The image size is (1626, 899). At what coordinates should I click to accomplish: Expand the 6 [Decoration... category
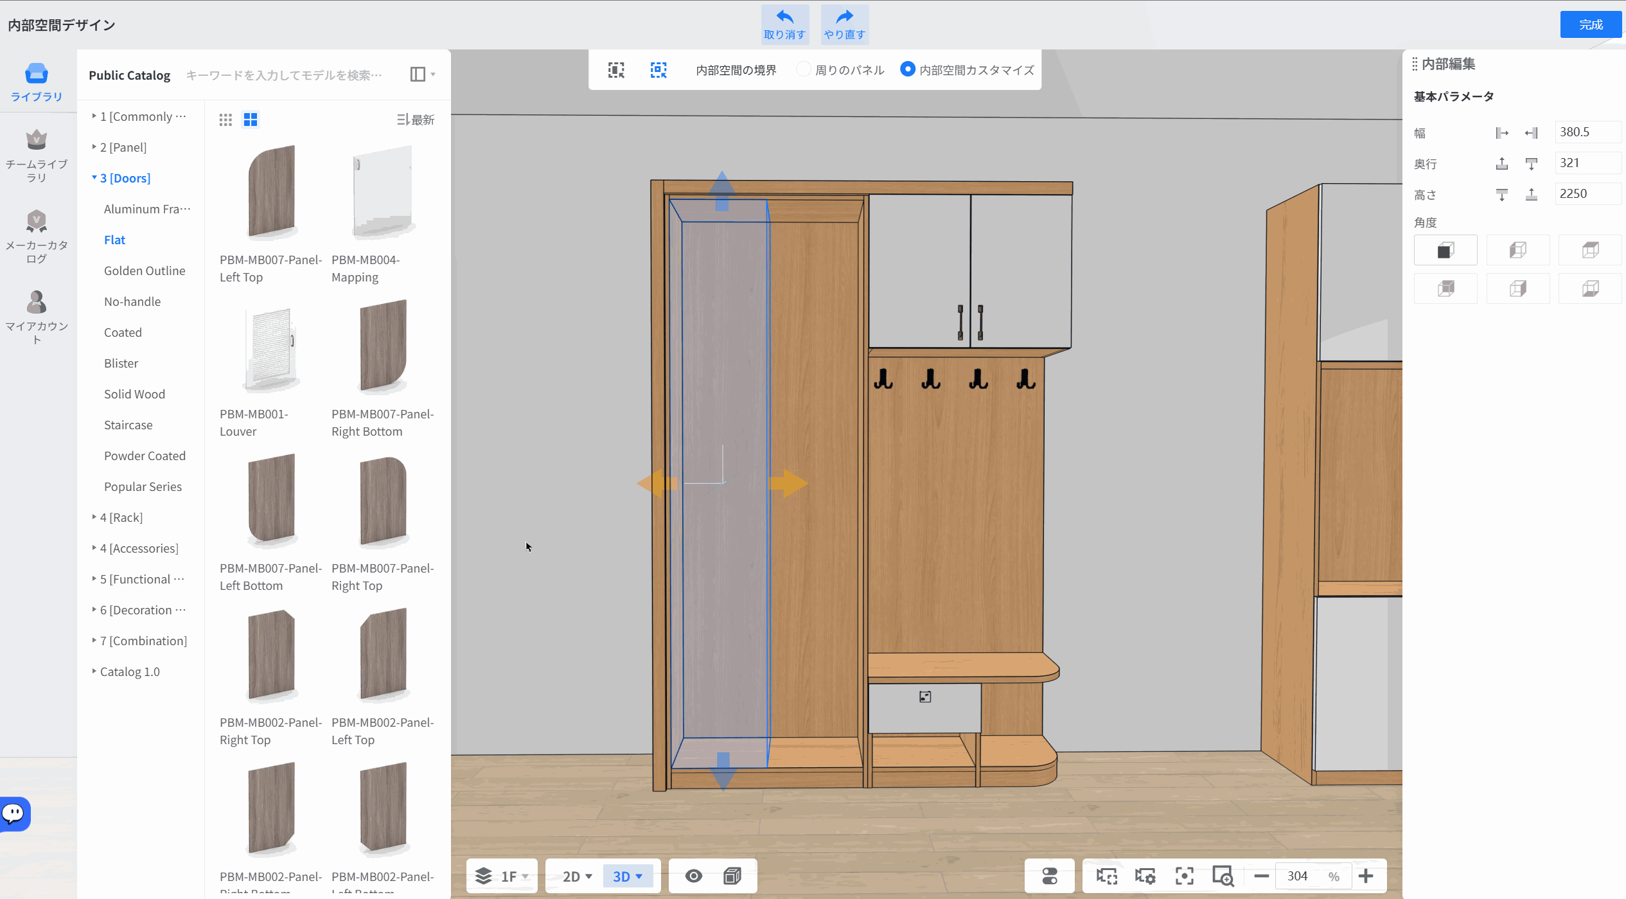click(139, 610)
